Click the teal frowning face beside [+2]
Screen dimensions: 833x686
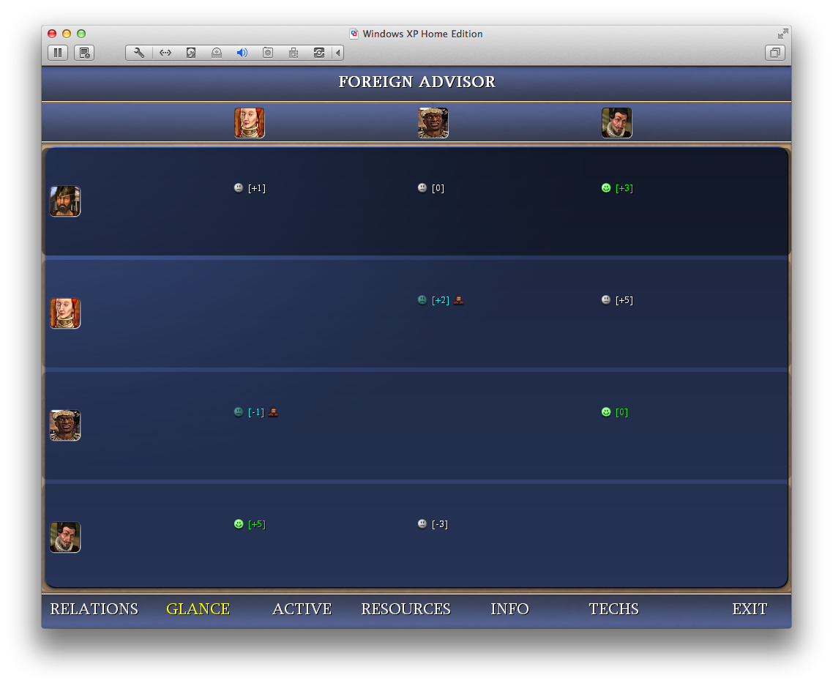[422, 299]
